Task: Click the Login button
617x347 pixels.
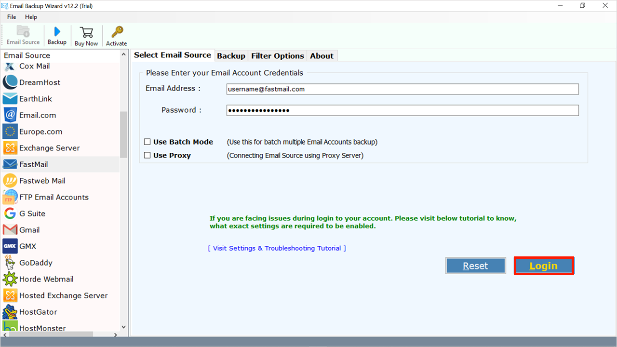Action: point(544,266)
